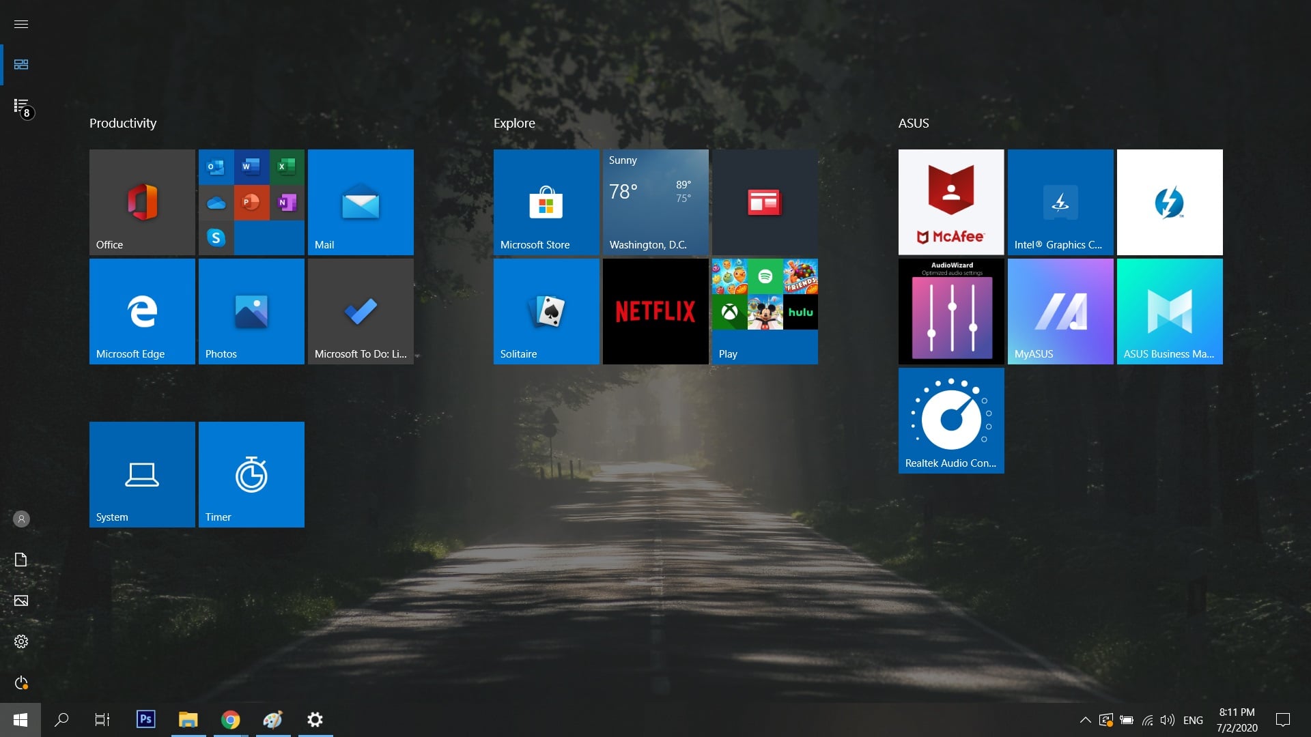Switch to Chrome on taskbar

tap(231, 720)
